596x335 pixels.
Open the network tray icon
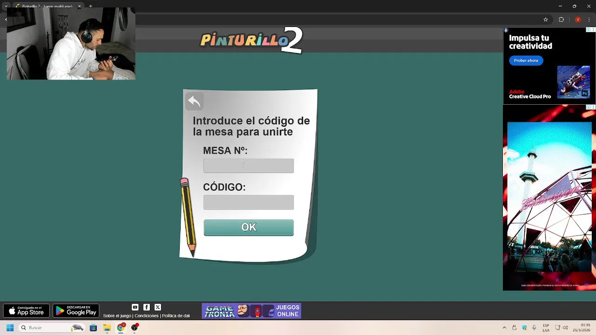[558, 328]
